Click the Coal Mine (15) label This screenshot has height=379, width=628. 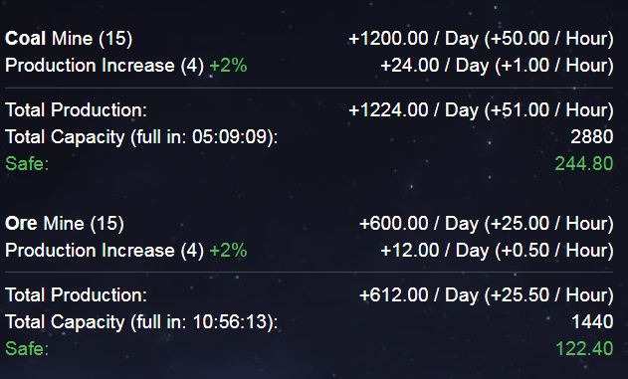pyautogui.click(x=69, y=39)
